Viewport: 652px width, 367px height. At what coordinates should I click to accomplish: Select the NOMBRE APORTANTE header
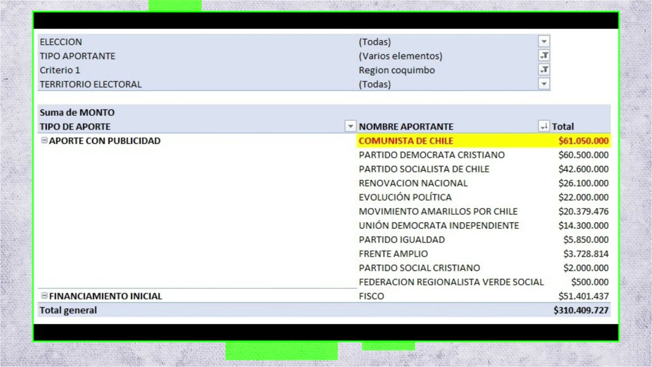click(x=406, y=126)
